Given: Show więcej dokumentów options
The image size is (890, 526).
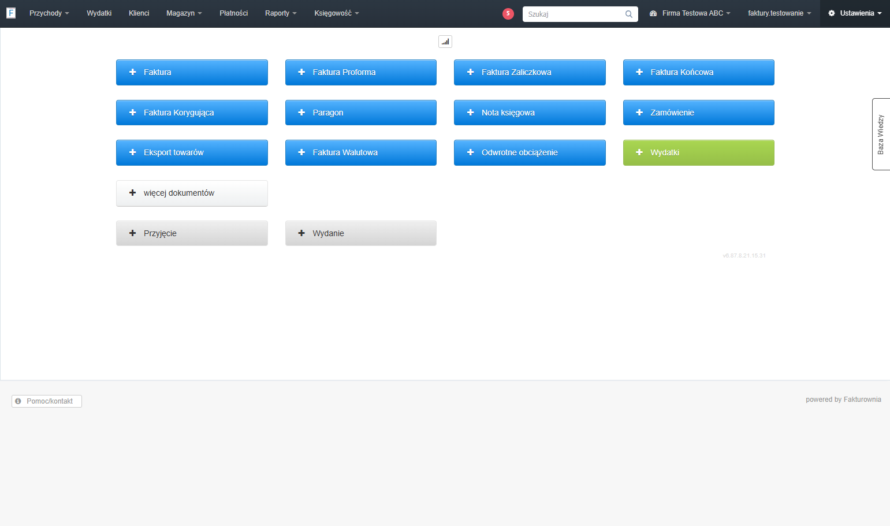Looking at the screenshot, I should (x=192, y=193).
